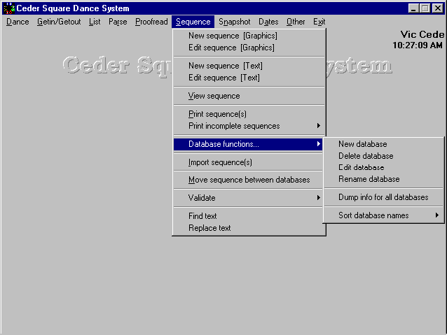Open the Other menu
Image resolution: width=447 pixels, height=335 pixels.
(x=296, y=22)
